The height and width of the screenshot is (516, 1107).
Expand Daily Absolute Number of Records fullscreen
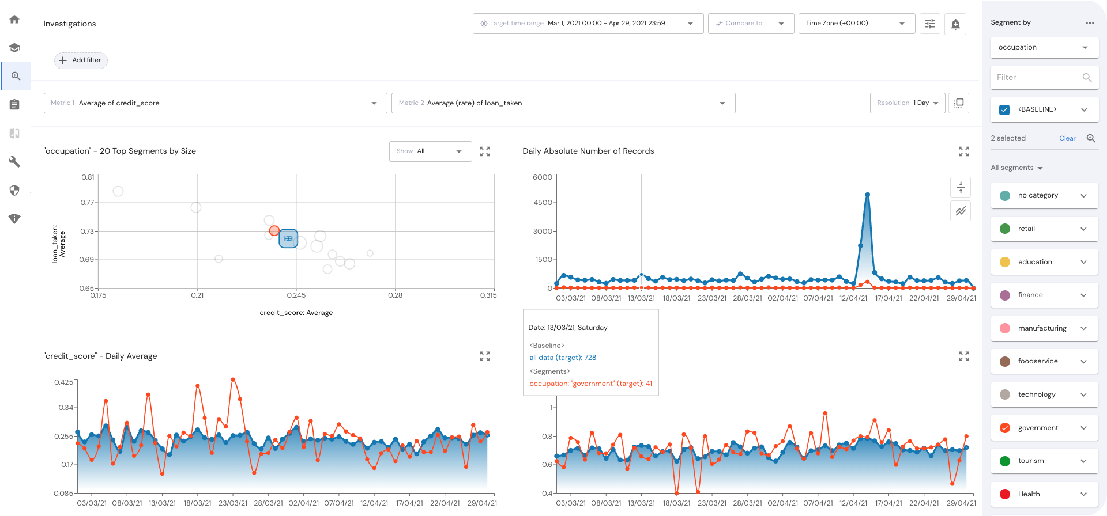point(964,151)
